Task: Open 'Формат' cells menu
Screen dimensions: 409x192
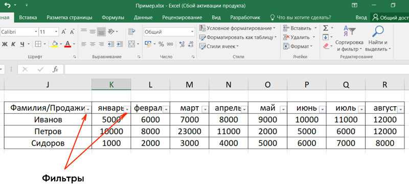Action: 298,46
